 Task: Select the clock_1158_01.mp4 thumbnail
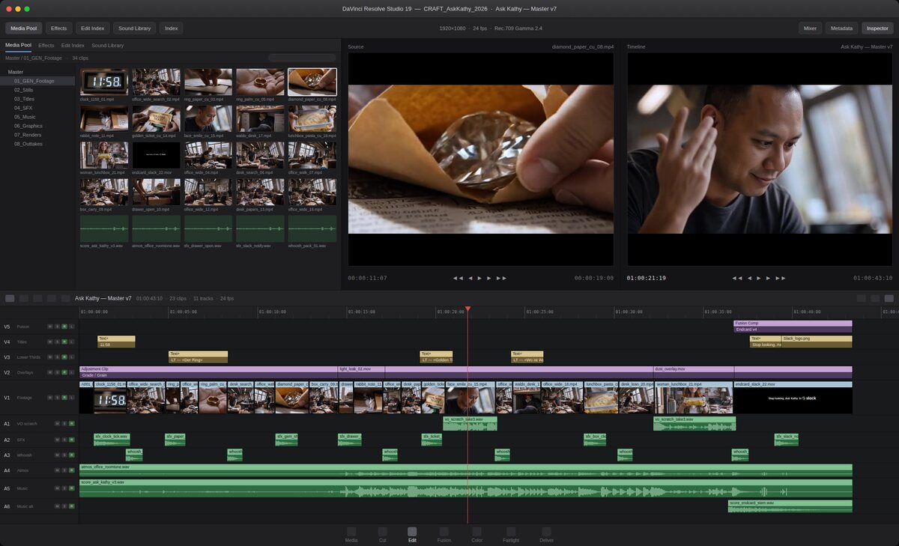point(104,82)
